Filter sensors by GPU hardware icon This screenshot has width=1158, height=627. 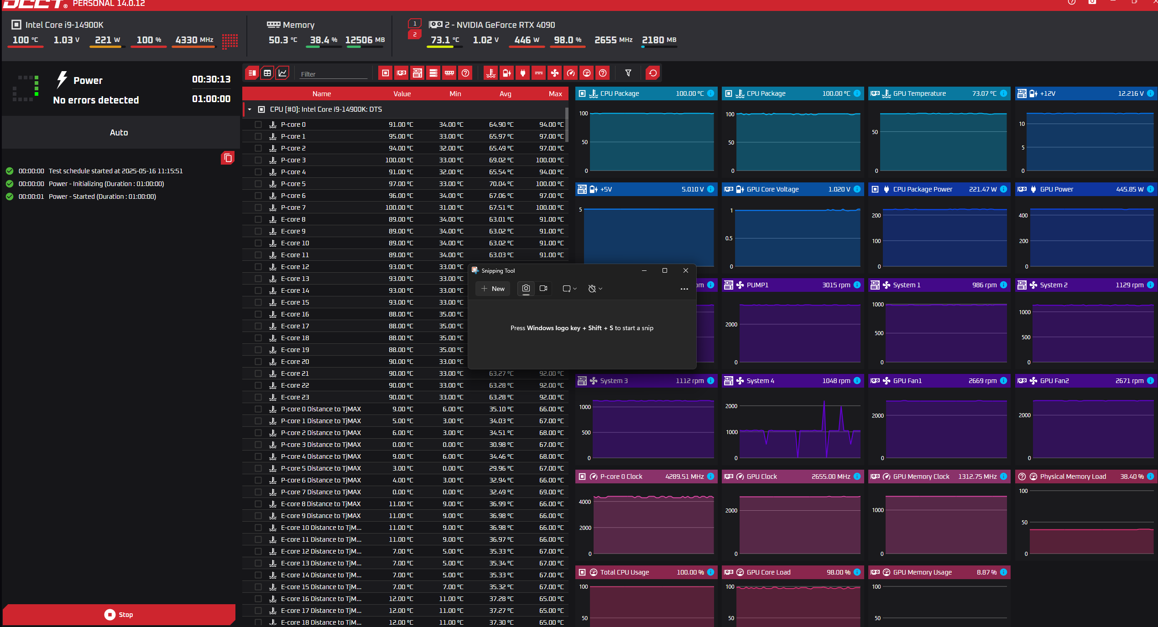tap(402, 73)
